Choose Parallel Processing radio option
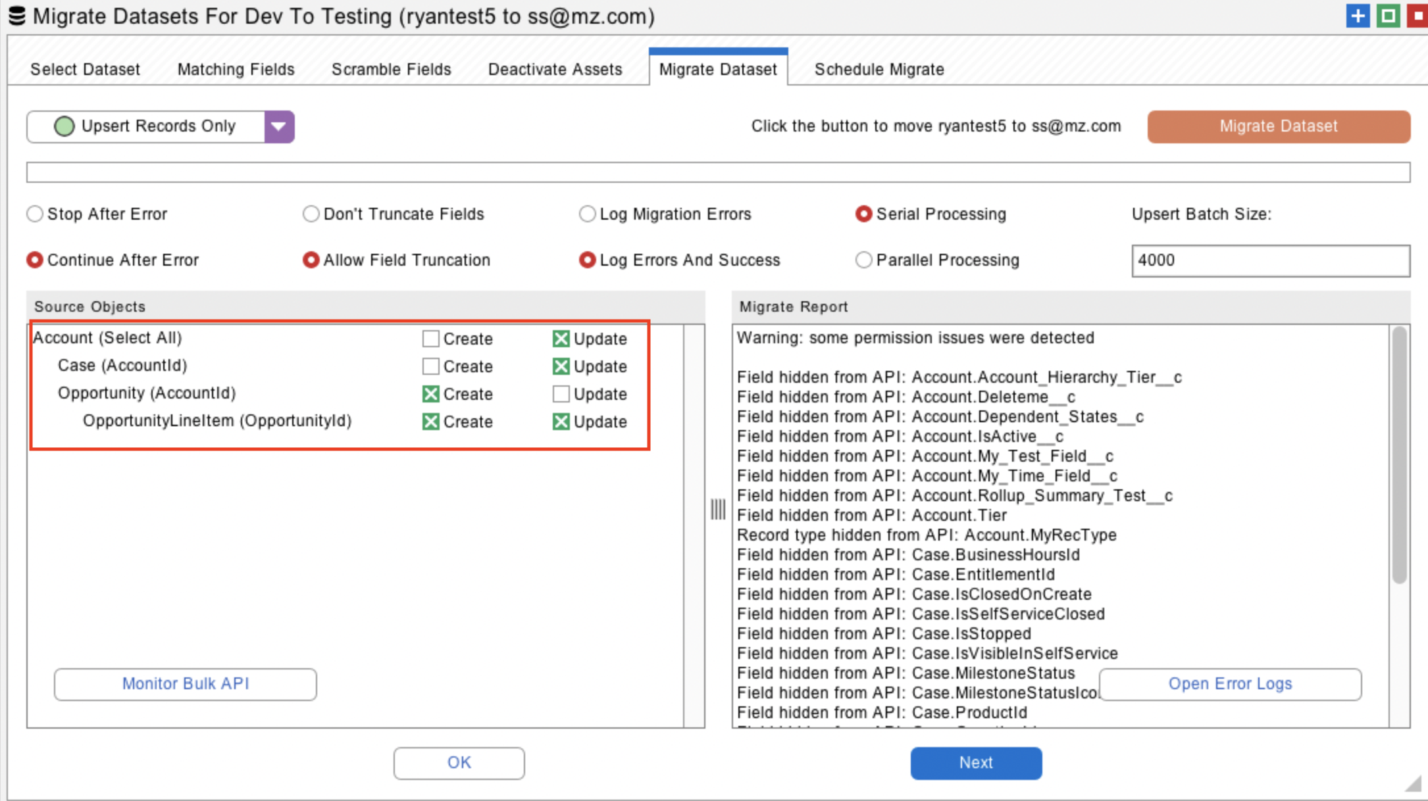This screenshot has width=1428, height=801. (x=863, y=260)
